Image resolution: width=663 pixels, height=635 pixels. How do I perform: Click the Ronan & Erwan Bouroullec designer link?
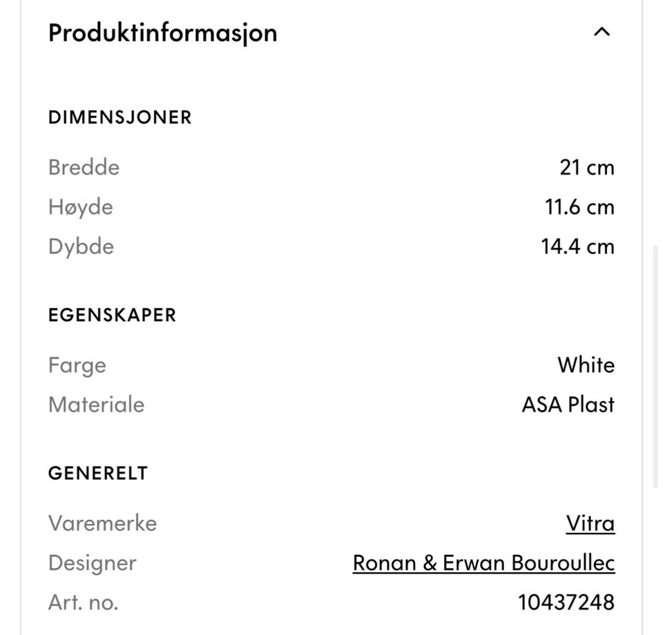[x=483, y=563]
